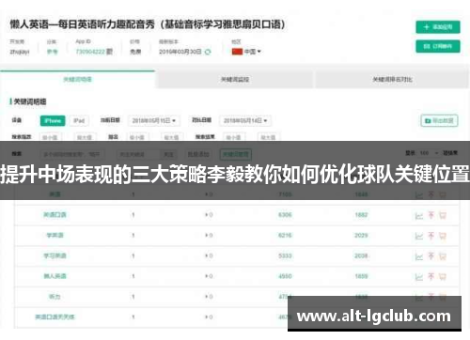470x340 pixels.
Task: Click the developer name zhxjiayi
Action: 20,52
